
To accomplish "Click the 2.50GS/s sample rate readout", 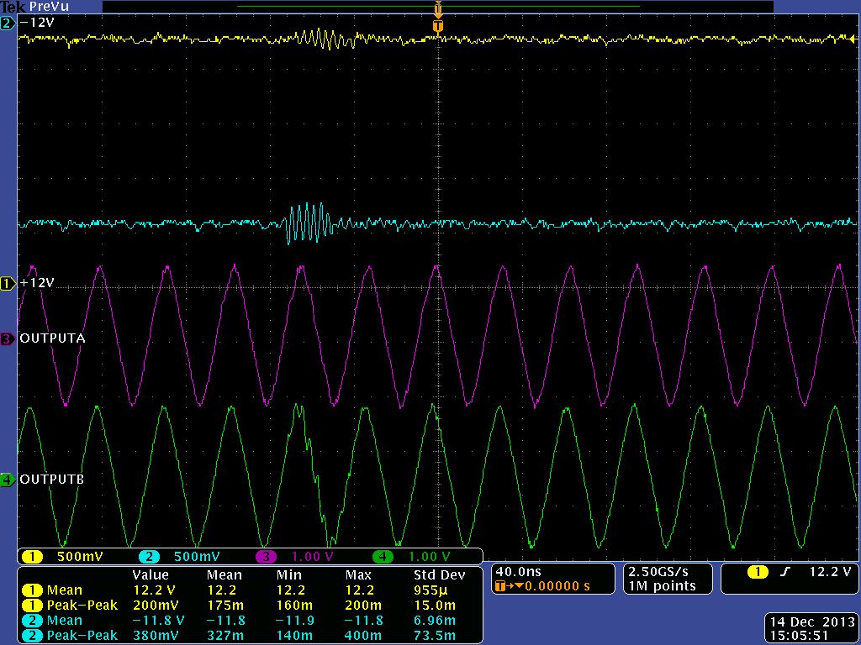I will click(x=658, y=572).
